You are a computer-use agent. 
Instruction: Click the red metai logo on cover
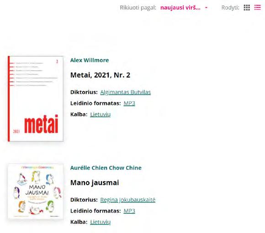click(x=41, y=124)
